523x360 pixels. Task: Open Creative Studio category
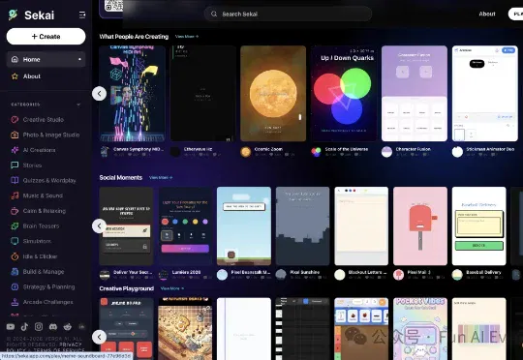click(43, 119)
